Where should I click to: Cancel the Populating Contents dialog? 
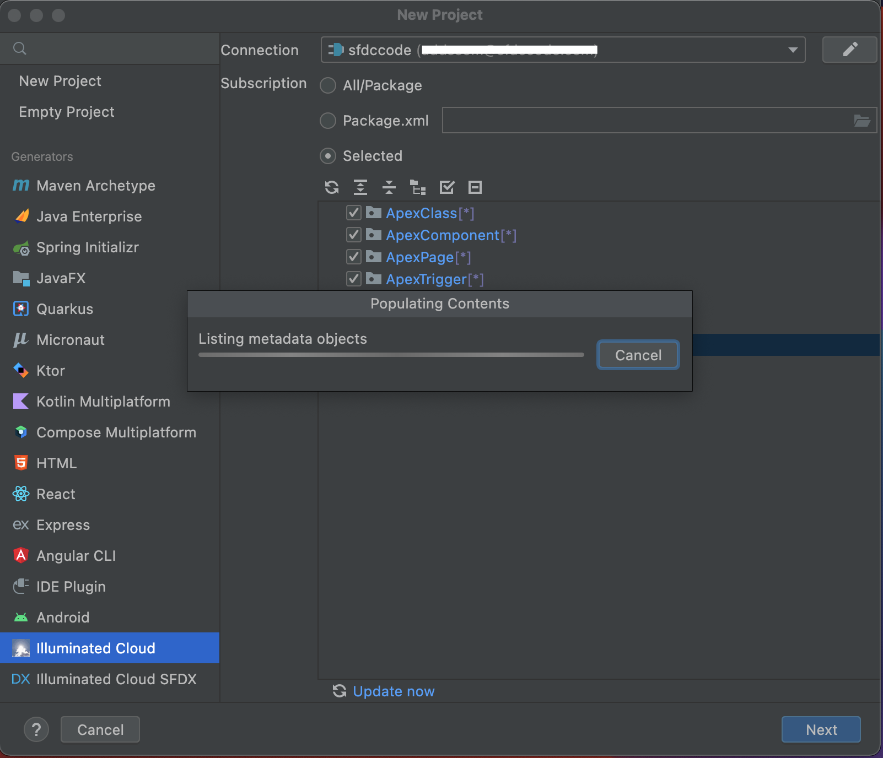click(x=638, y=355)
